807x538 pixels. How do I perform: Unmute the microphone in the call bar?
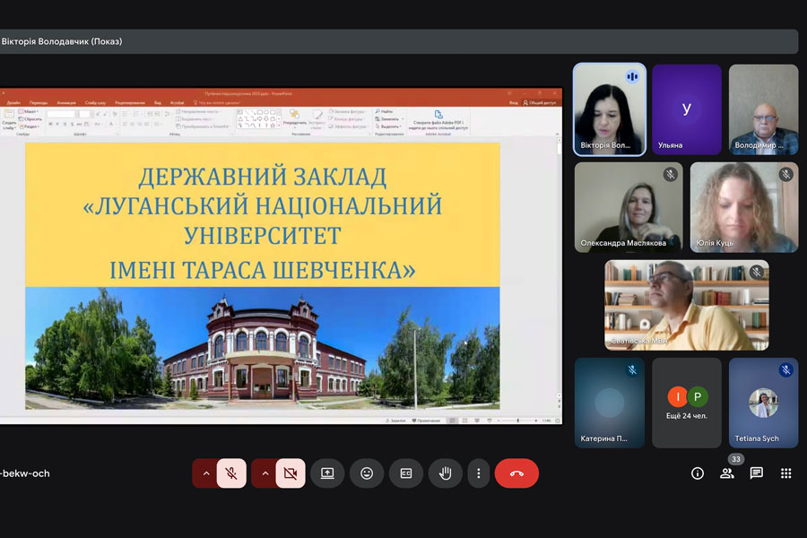tap(231, 473)
